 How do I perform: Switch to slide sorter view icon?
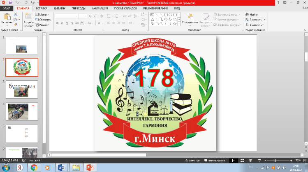[242, 161]
